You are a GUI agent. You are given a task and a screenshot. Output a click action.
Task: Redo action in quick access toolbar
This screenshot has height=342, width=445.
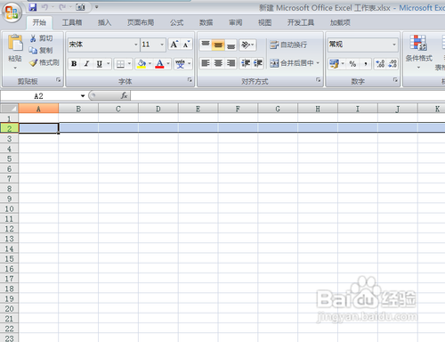(62, 7)
